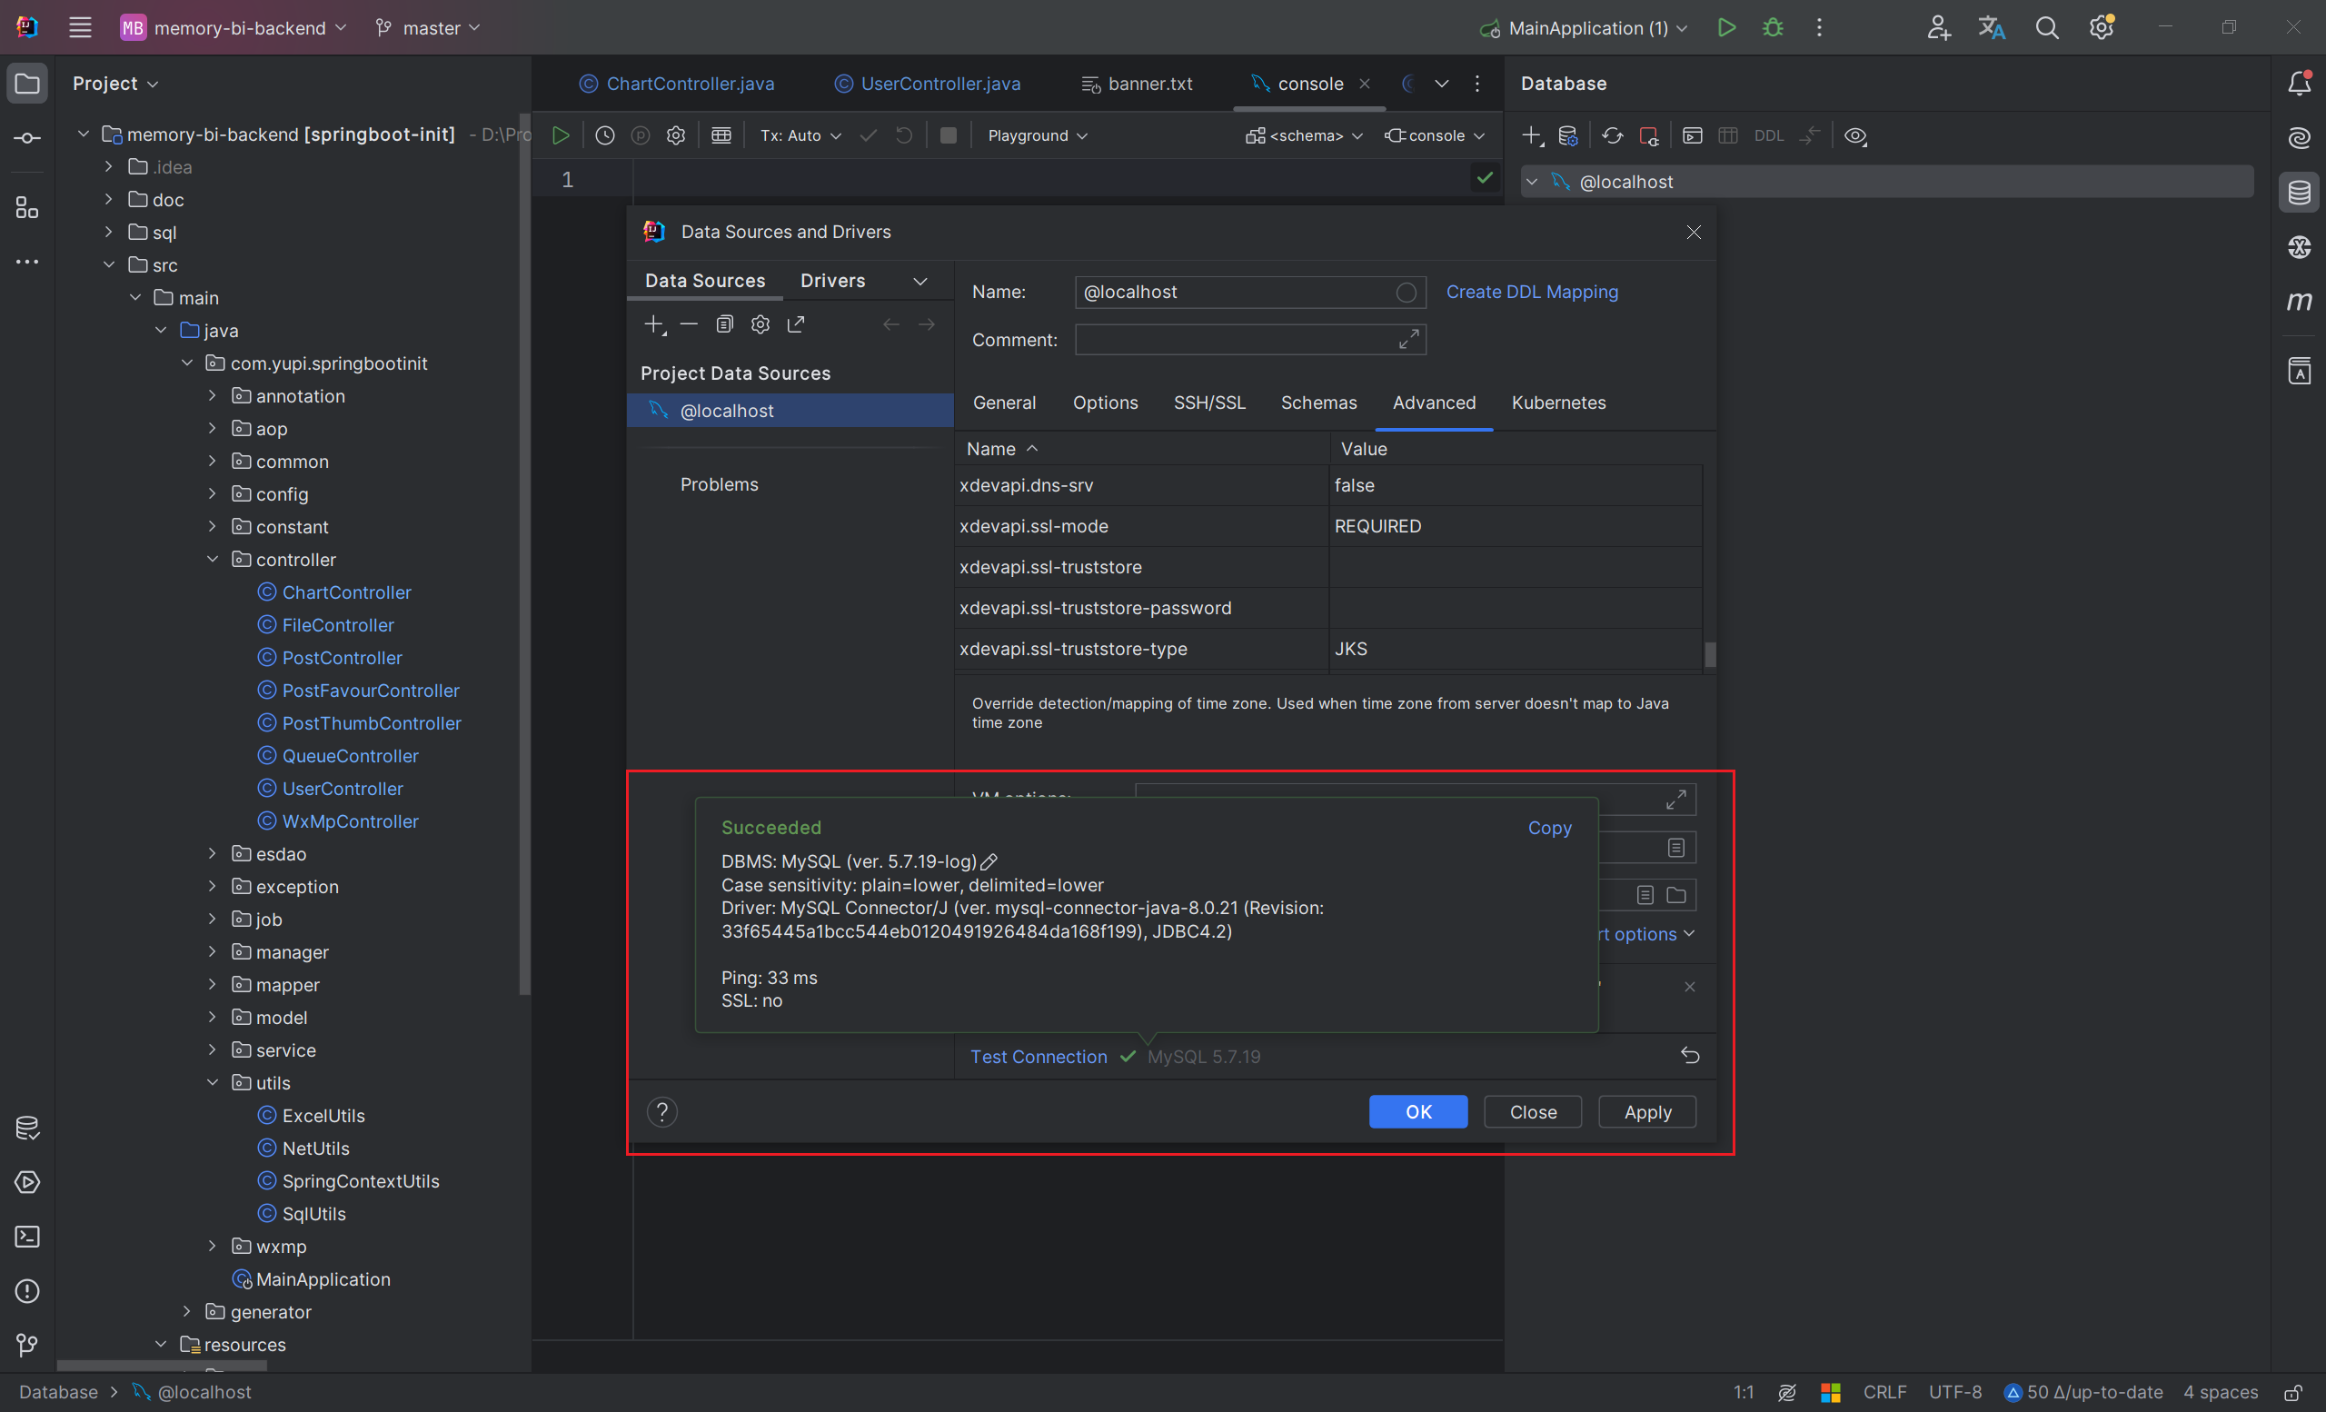Expand the schema selector dropdown
Viewport: 2326px width, 1412px height.
1311,134
